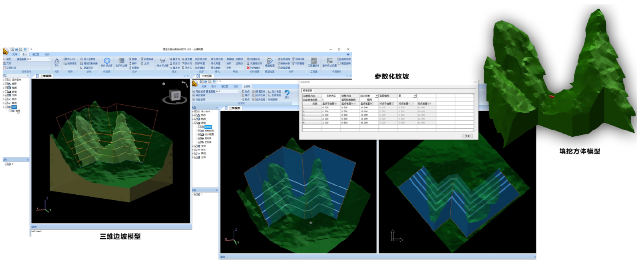Click the 关闭 button in parameter dialog

(x=467, y=136)
